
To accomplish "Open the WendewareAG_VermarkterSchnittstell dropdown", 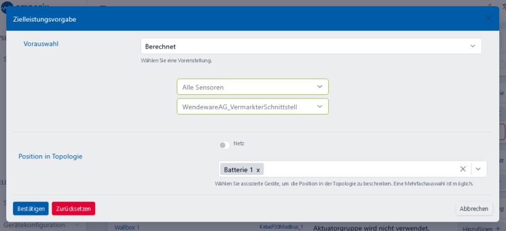I will pos(252,107).
